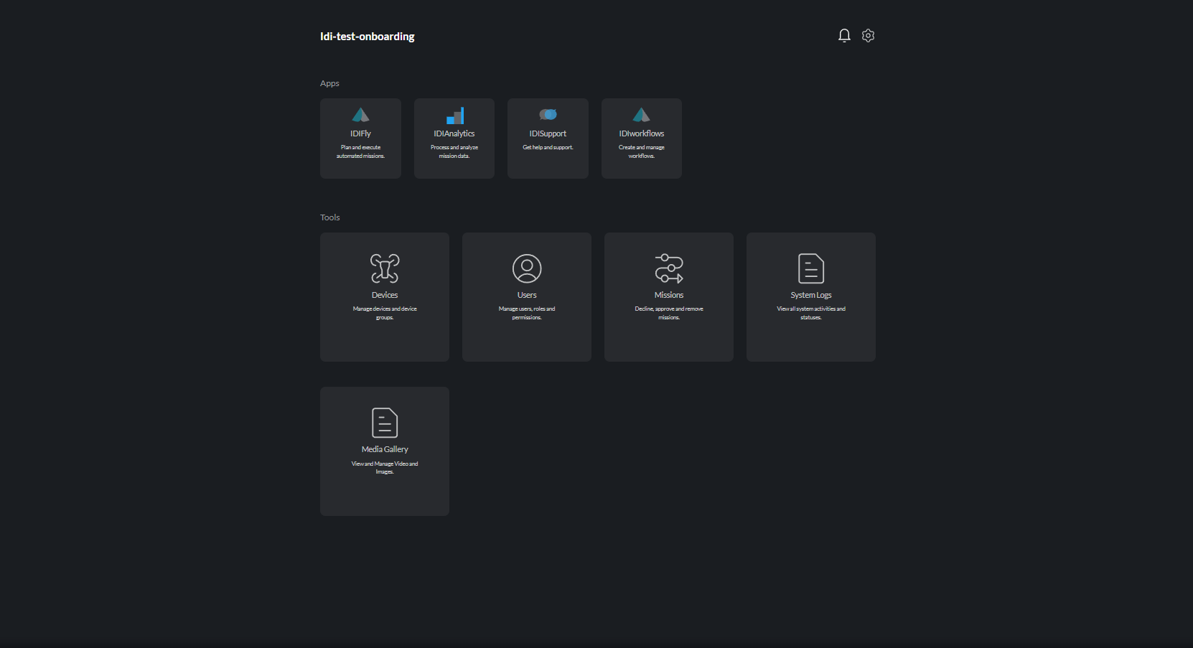Click the IDIworkflows logo icon
The width and height of the screenshot is (1193, 648).
(x=642, y=115)
